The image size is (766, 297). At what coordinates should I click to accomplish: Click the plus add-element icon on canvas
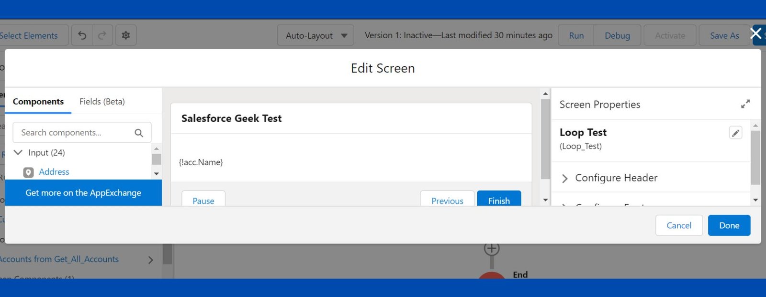click(492, 248)
